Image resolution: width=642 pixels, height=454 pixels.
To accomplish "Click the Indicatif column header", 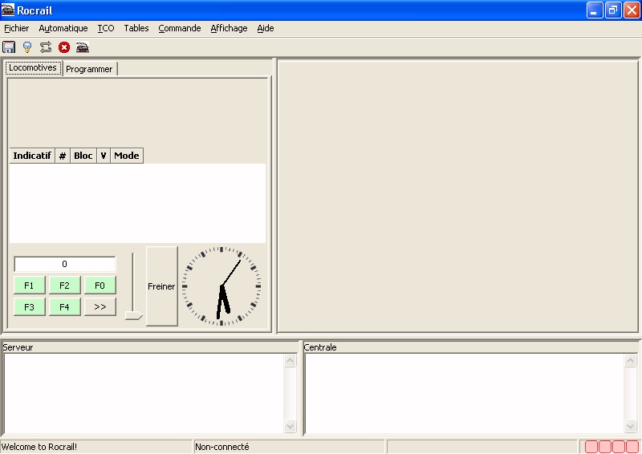I will 32,156.
